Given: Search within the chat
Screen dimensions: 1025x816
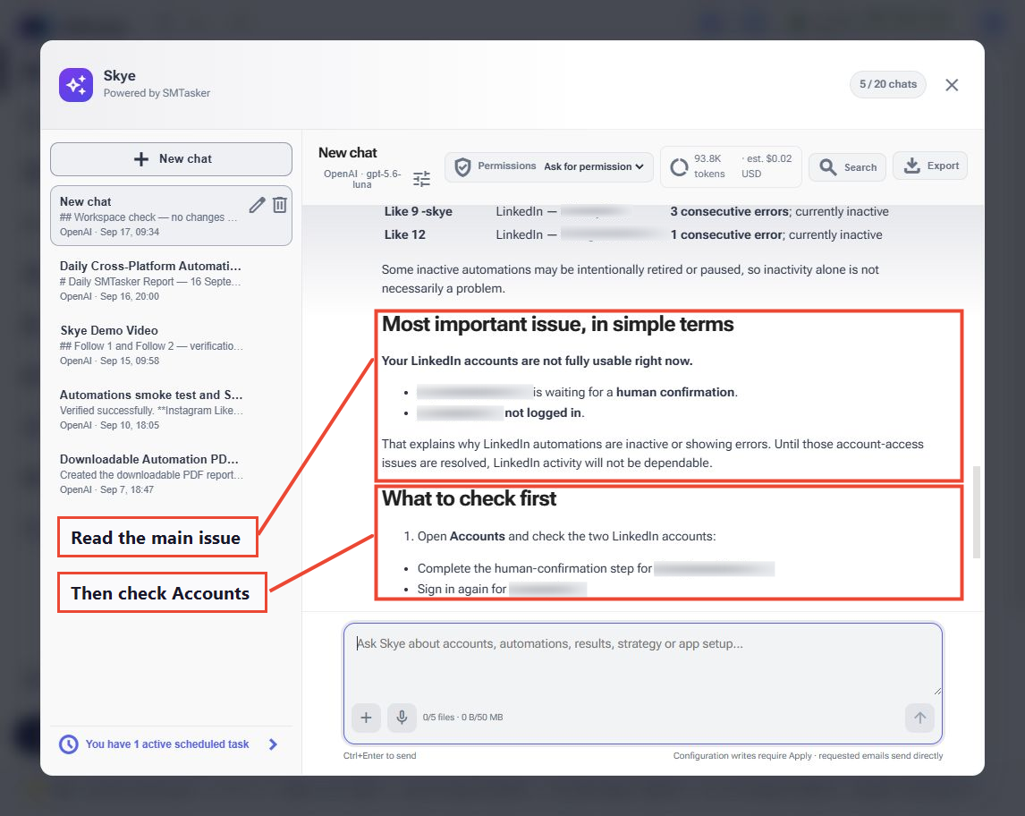Looking at the screenshot, I should pyautogui.click(x=847, y=167).
